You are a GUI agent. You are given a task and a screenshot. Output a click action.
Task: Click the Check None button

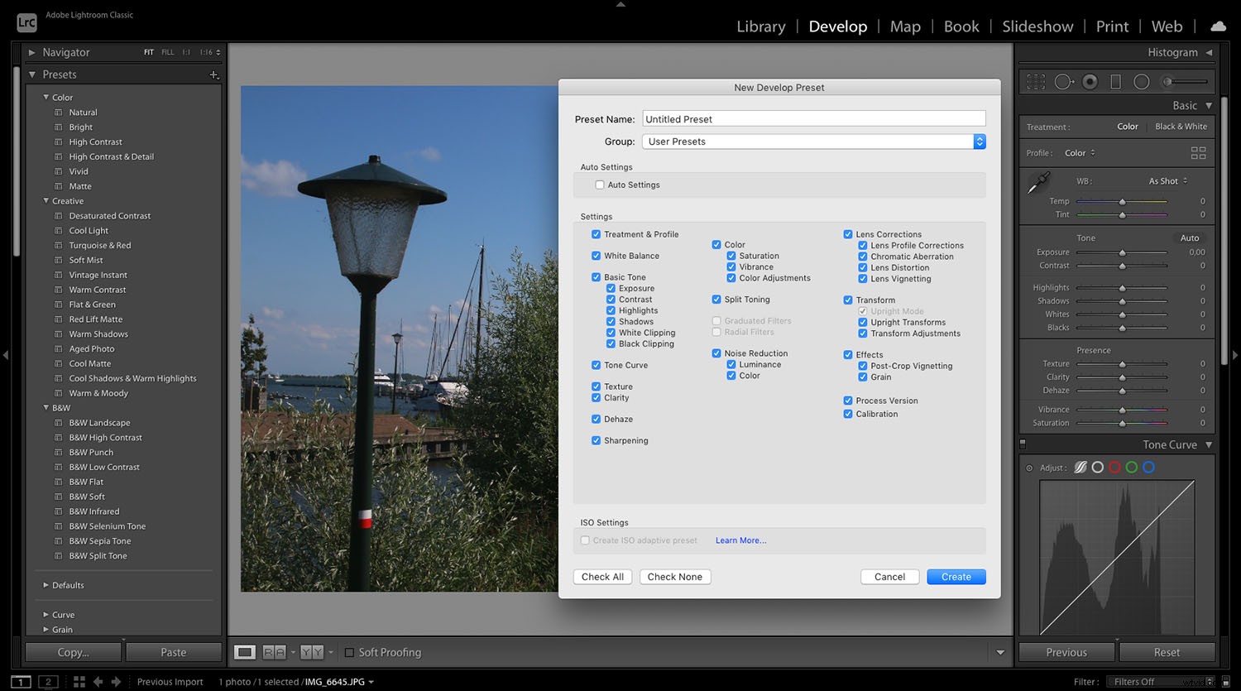coord(674,577)
